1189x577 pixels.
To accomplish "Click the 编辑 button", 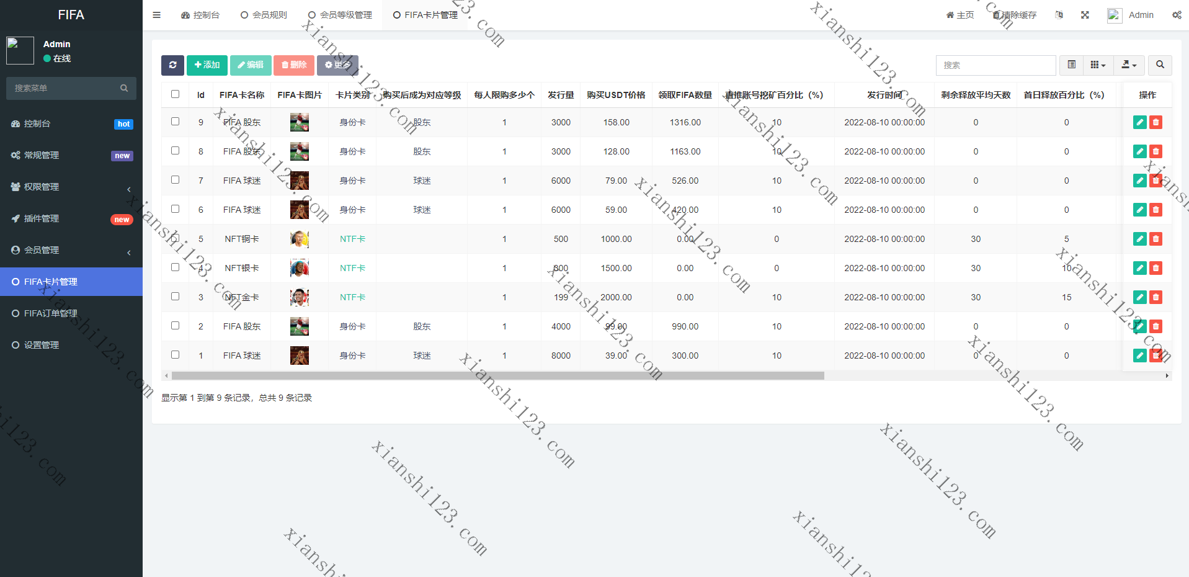I will point(251,65).
